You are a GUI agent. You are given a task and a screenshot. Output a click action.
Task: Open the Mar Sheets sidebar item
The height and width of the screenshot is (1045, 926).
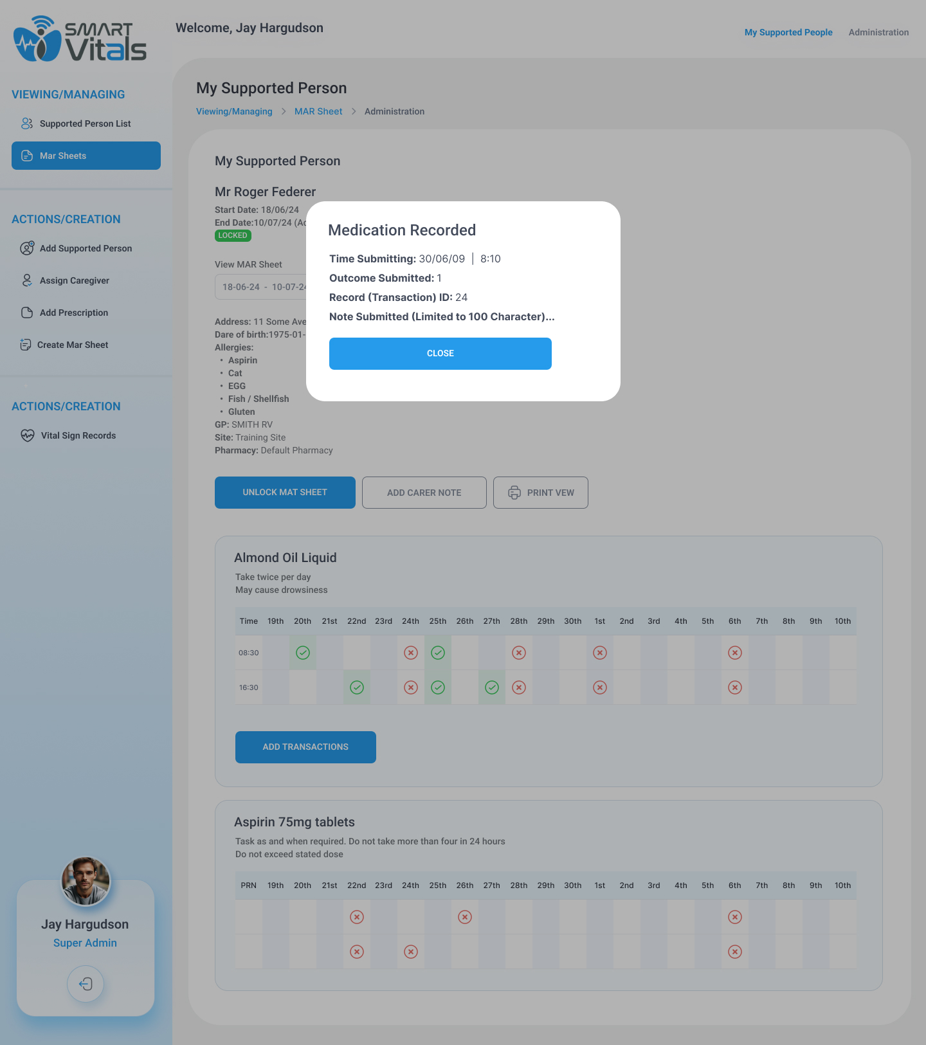point(86,156)
